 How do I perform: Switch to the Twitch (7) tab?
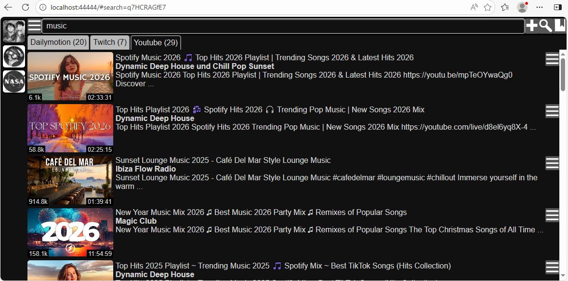point(109,42)
